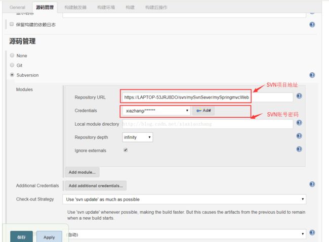Viewport: 329px width, 242px height.
Task: Show help for Local module directory
Action: point(299,123)
